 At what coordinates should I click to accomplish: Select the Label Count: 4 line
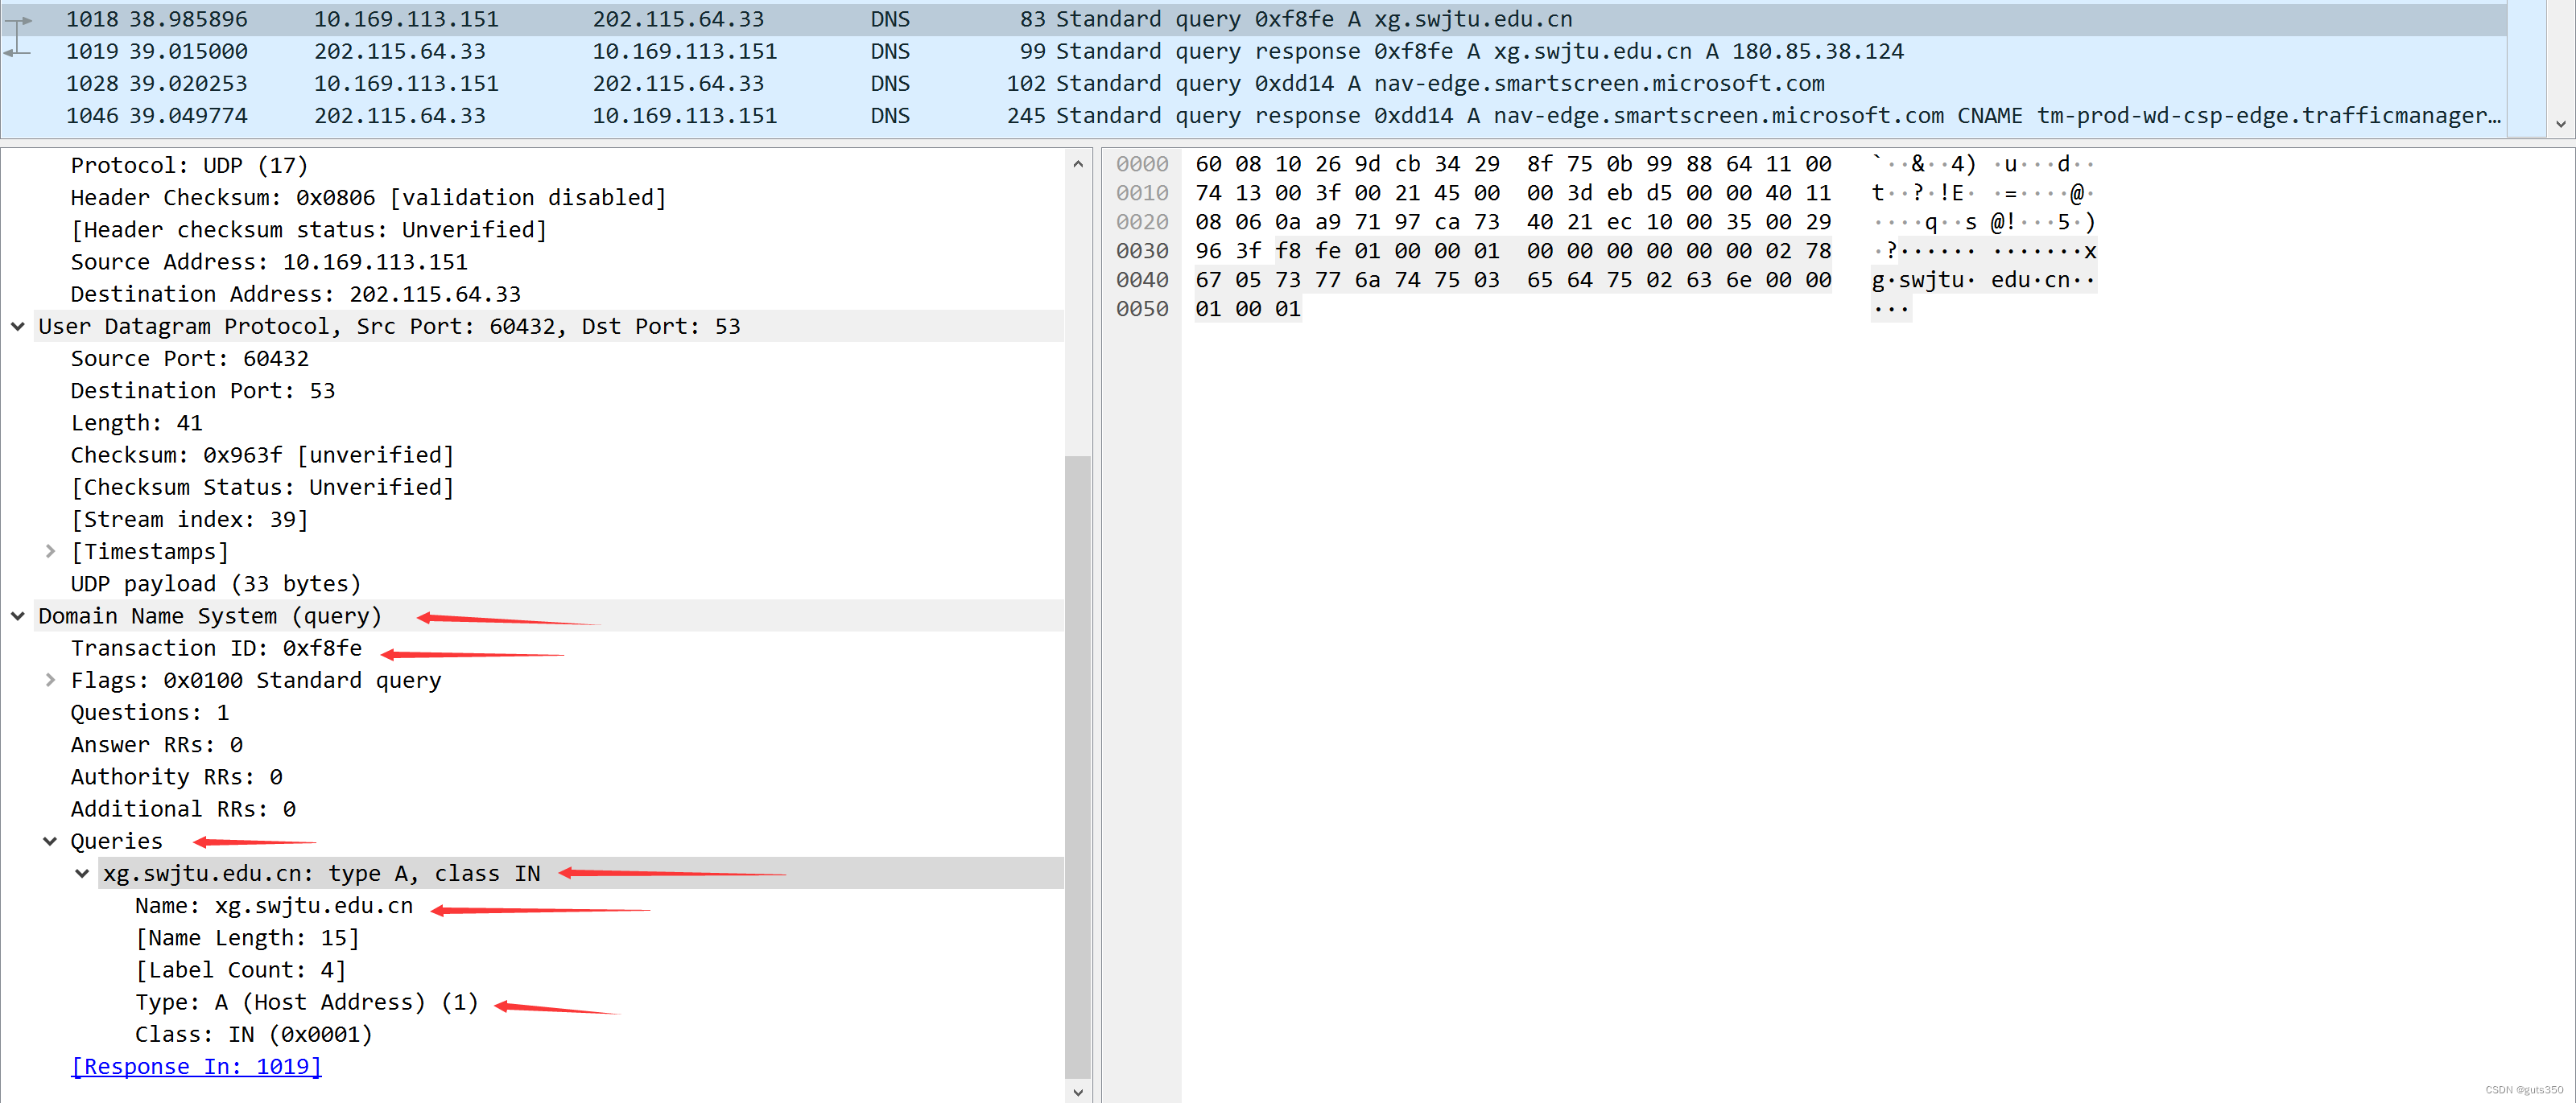coord(241,970)
